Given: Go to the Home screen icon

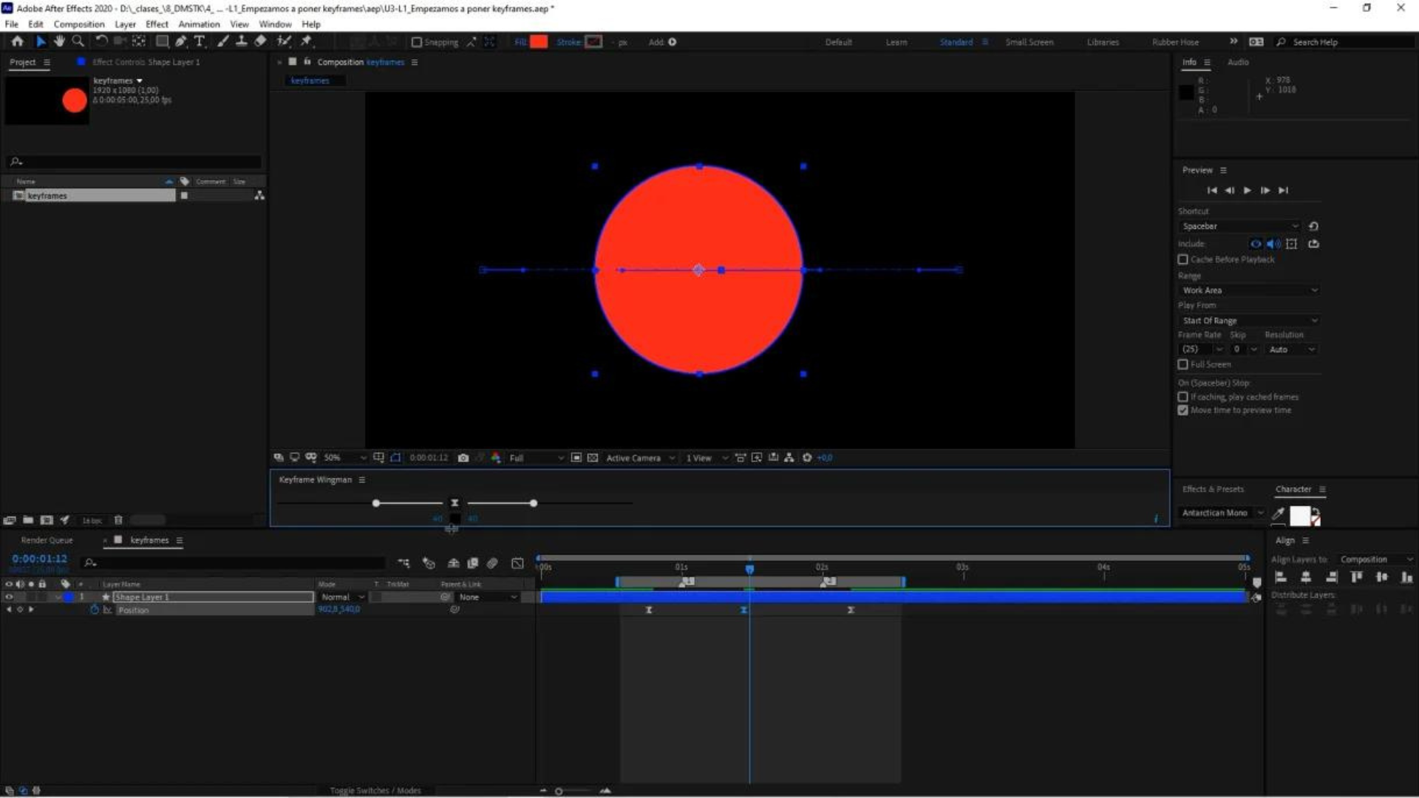Looking at the screenshot, I should coord(18,41).
